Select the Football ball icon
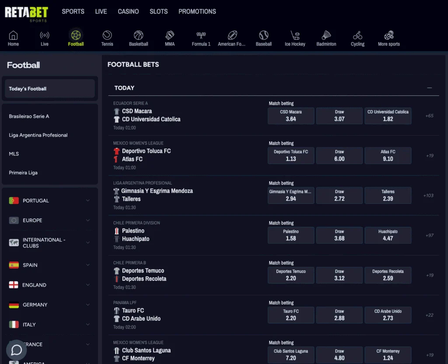The width and height of the screenshot is (448, 364). pyautogui.click(x=76, y=35)
